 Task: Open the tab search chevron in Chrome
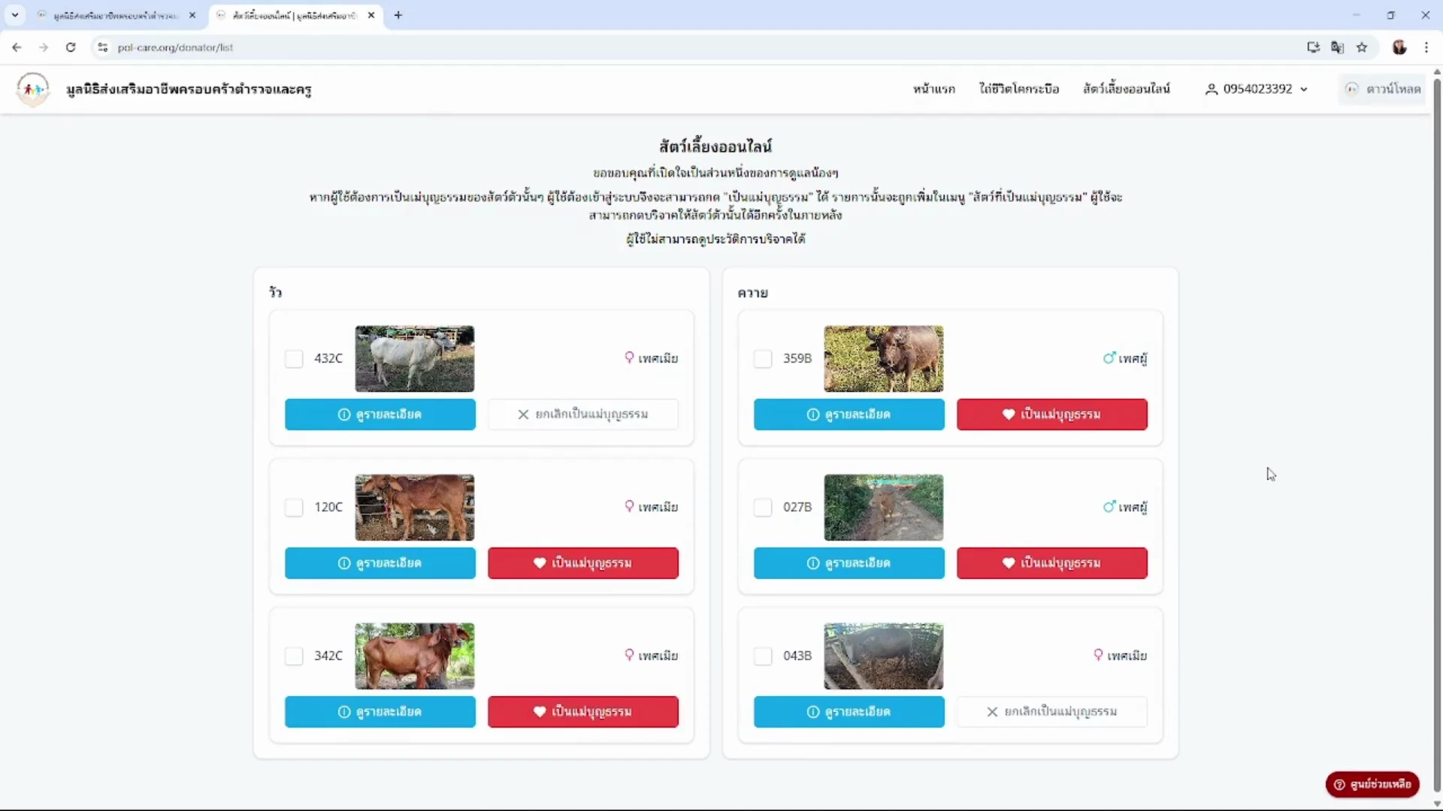point(15,15)
